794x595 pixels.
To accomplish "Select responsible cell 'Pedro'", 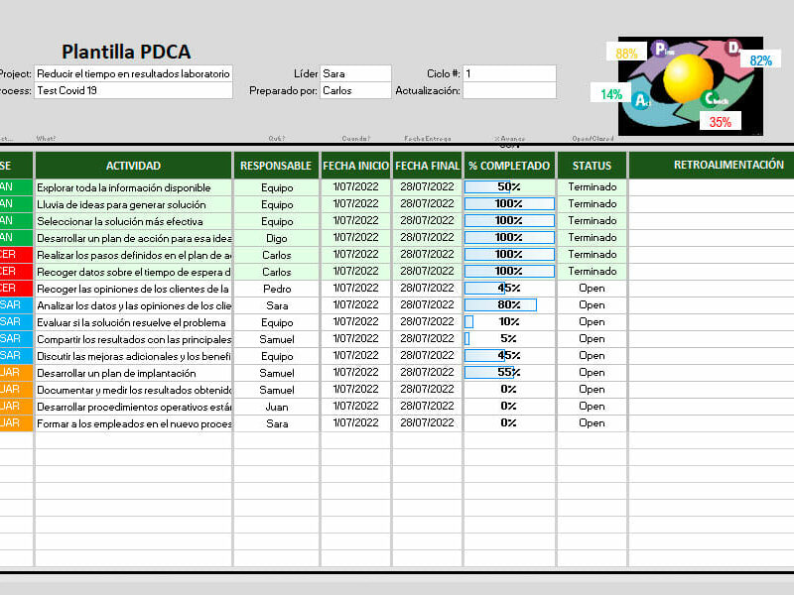I will pyautogui.click(x=277, y=289).
